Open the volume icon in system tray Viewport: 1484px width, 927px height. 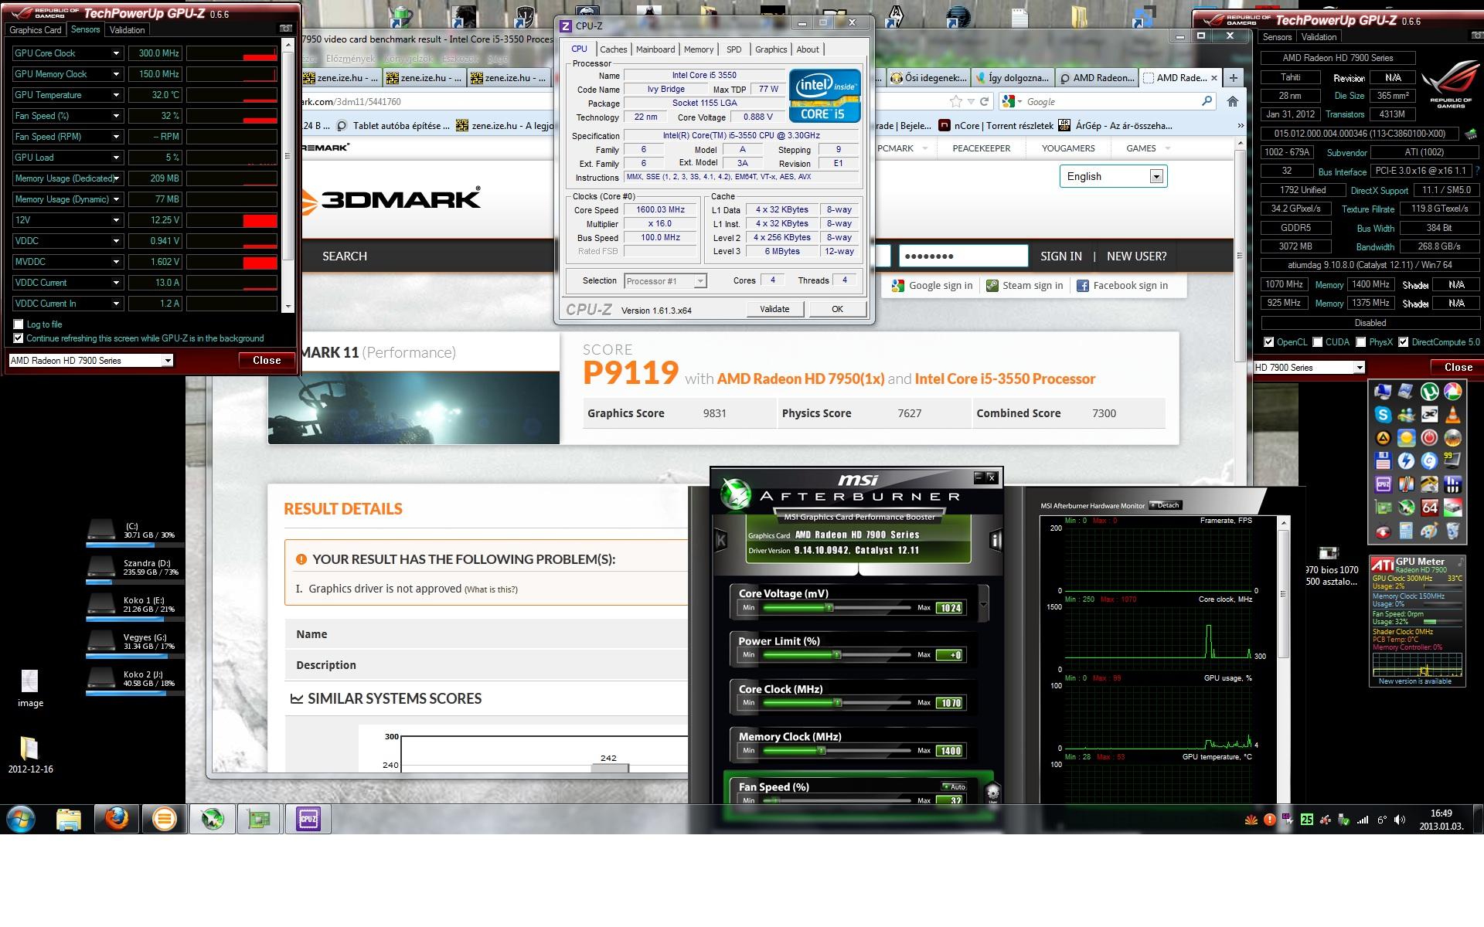pyautogui.click(x=1400, y=820)
